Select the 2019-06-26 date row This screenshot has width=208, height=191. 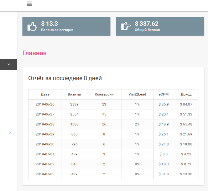pyautogui.click(x=113, y=104)
